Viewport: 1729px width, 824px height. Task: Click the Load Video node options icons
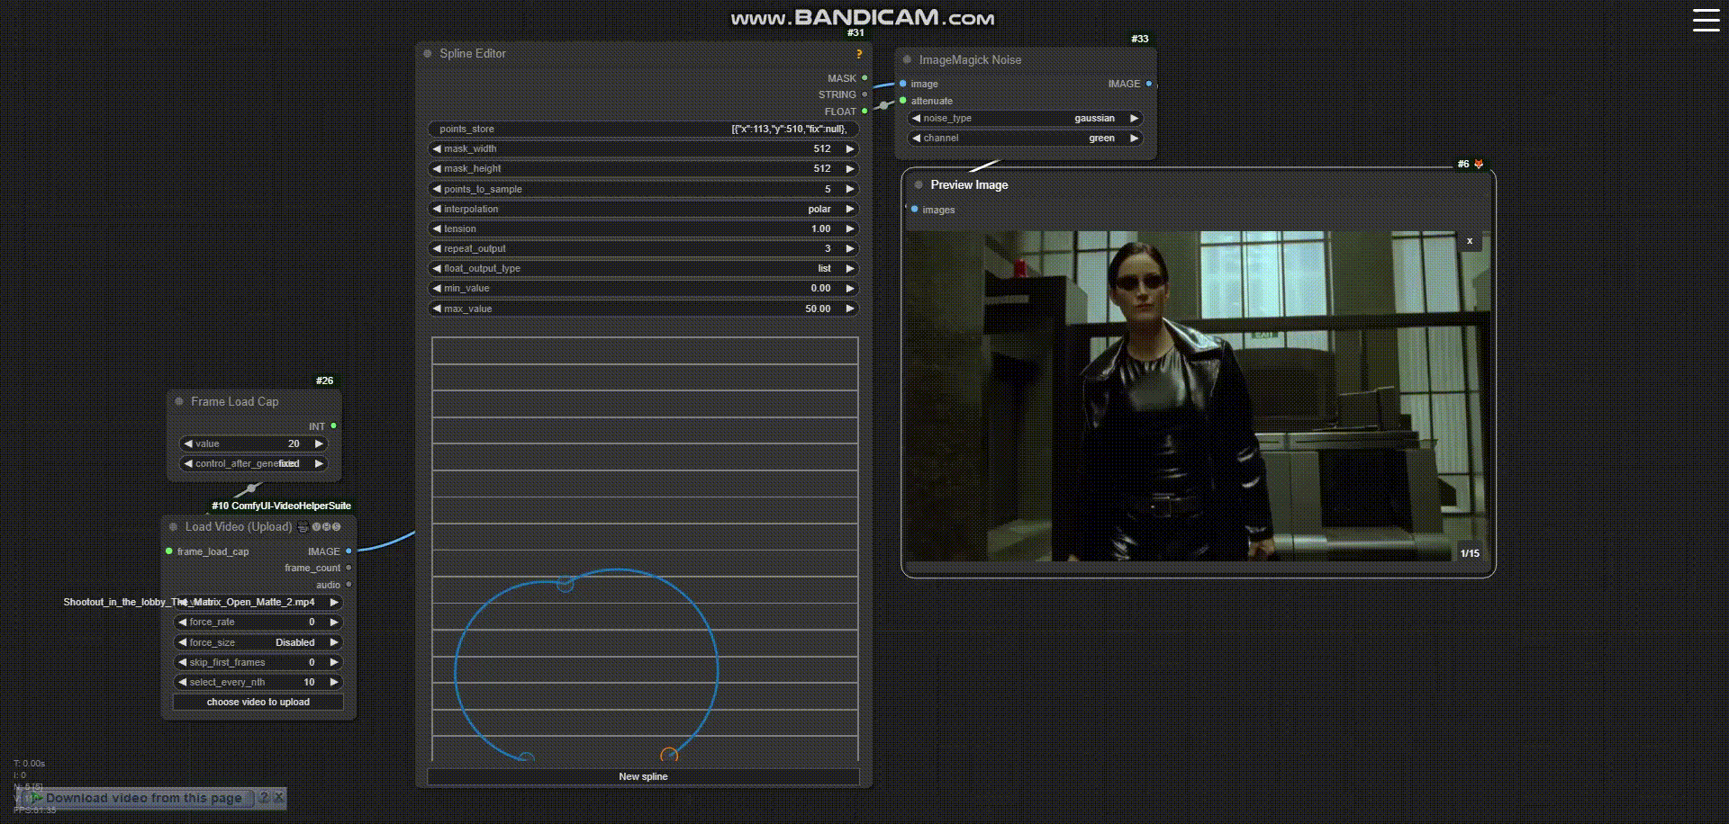[320, 527]
